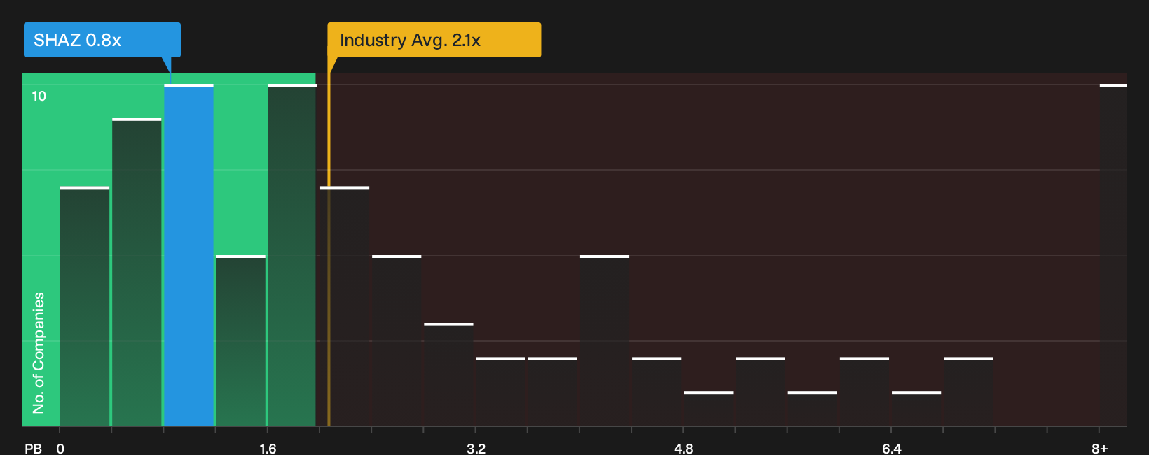The height and width of the screenshot is (455, 1149).
Task: Select the tall green bar at PB 1.6
Action: [x=292, y=255]
